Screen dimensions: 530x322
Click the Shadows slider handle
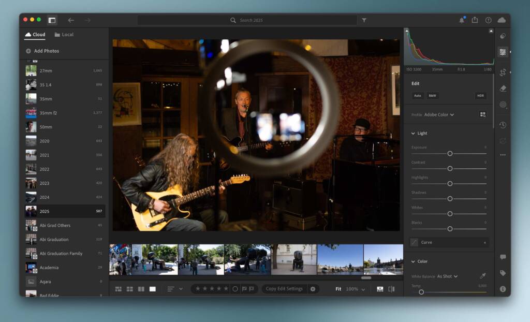[450, 199]
